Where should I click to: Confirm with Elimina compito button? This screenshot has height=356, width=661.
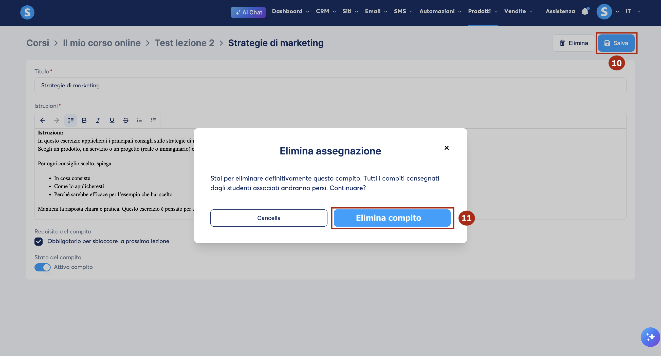(392, 218)
